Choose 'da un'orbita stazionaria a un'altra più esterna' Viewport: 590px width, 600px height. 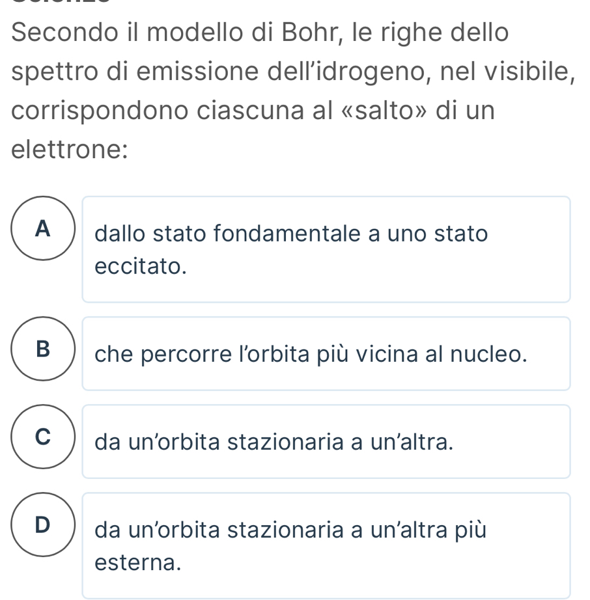click(326, 545)
